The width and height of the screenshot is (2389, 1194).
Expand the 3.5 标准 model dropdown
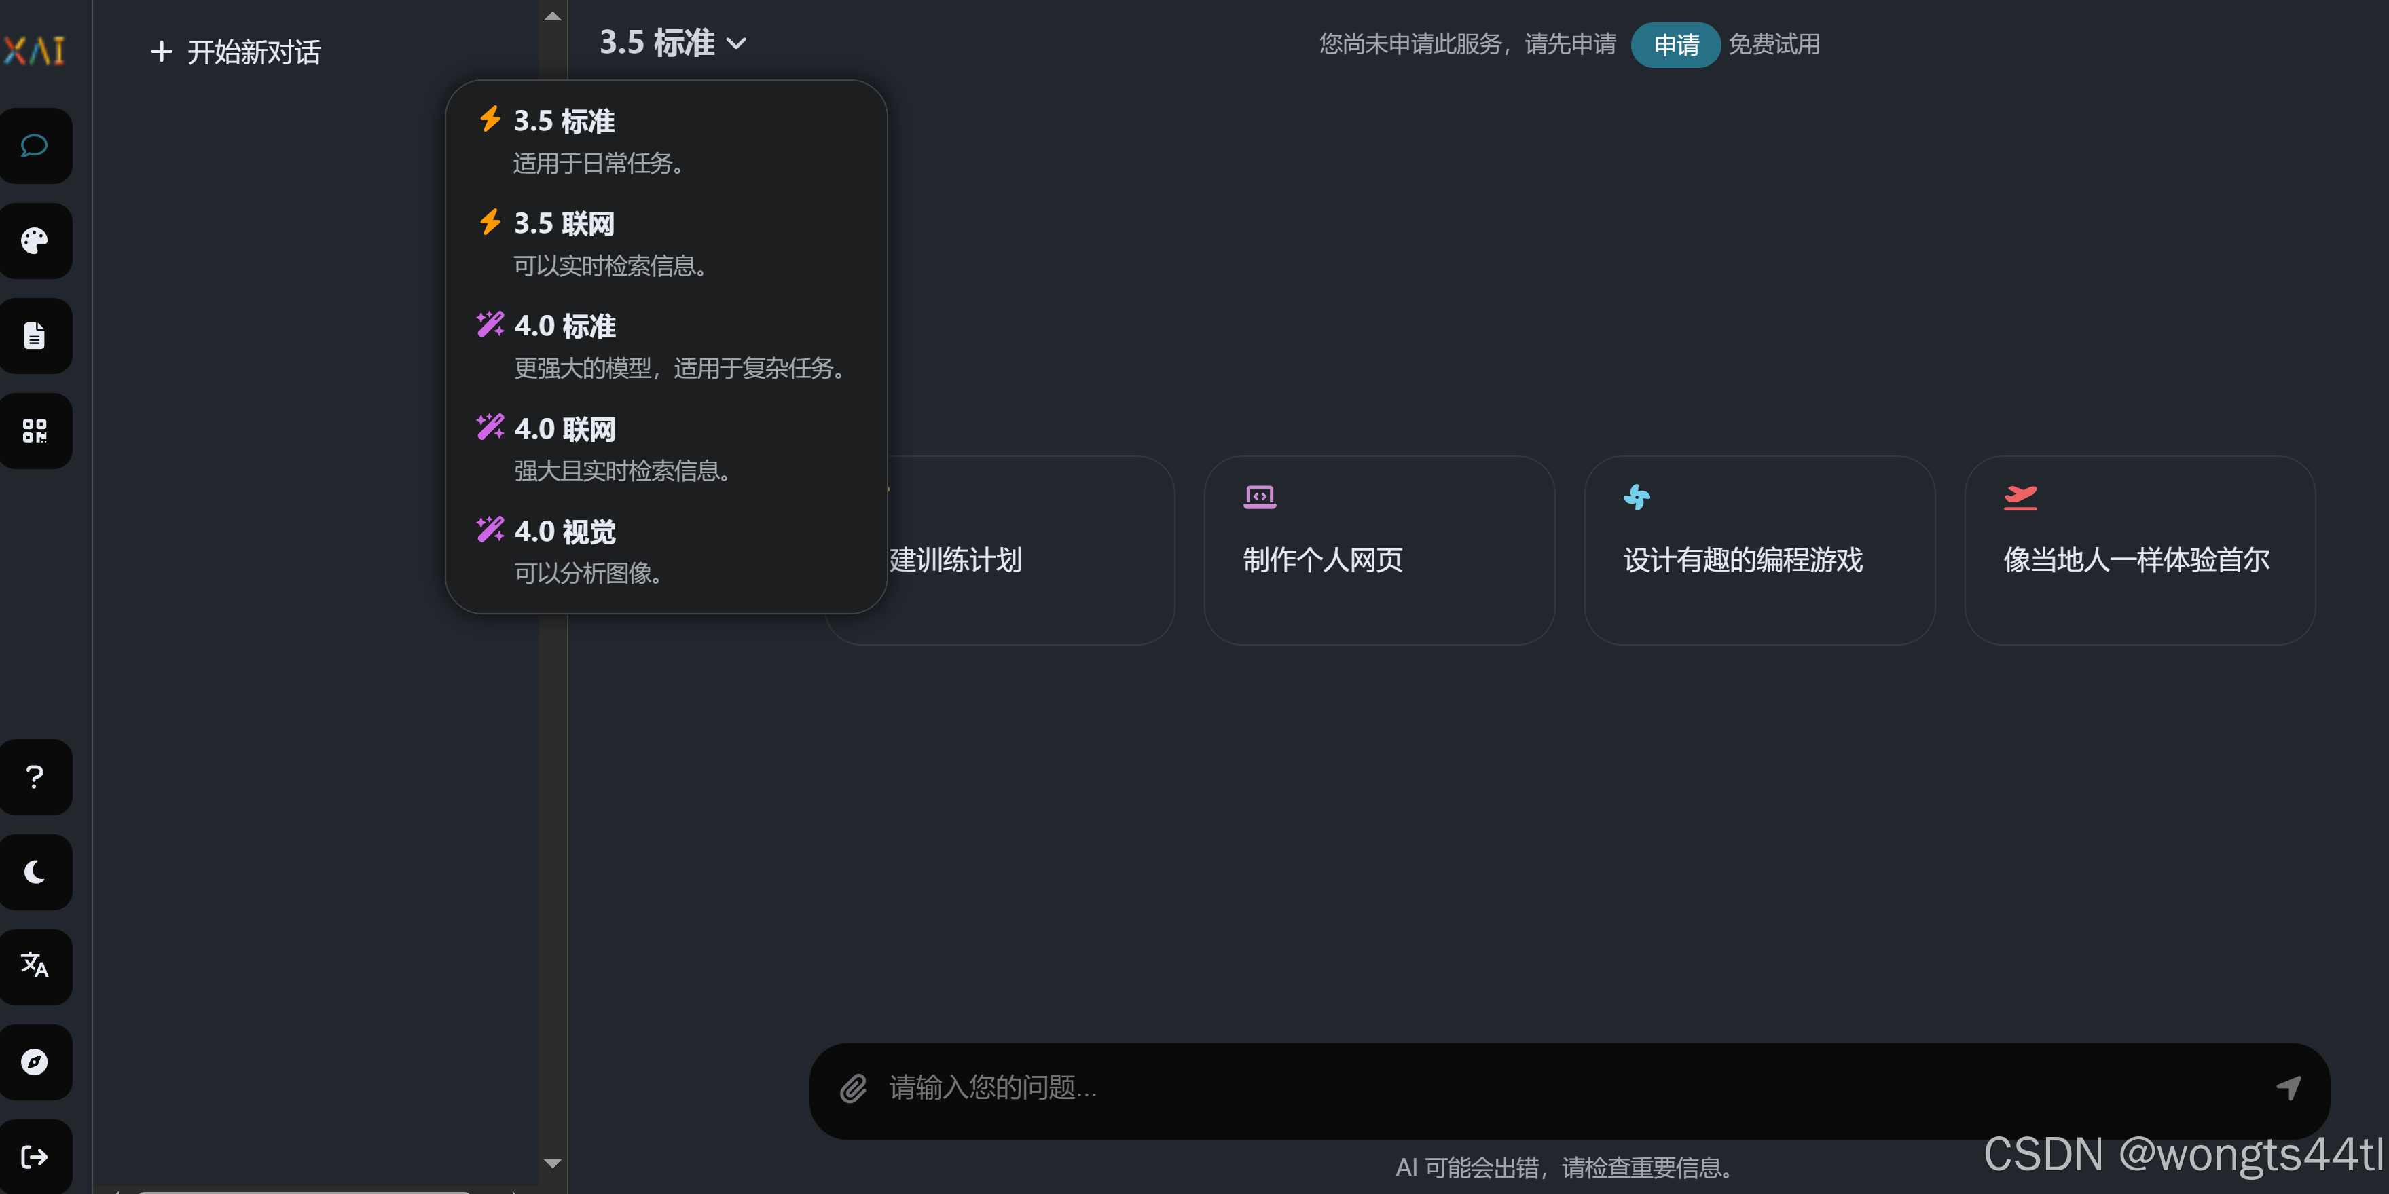pyautogui.click(x=672, y=43)
